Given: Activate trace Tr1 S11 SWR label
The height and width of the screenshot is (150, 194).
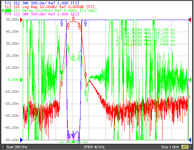Looking at the screenshot, I should (42, 3).
